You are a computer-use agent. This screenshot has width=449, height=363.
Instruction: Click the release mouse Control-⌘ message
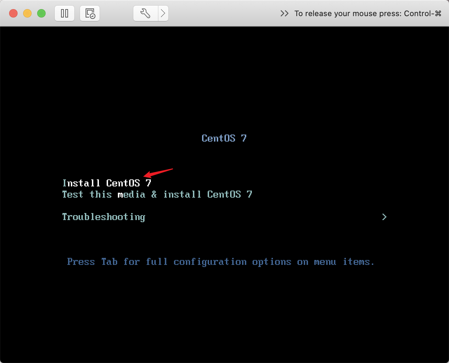tap(368, 13)
